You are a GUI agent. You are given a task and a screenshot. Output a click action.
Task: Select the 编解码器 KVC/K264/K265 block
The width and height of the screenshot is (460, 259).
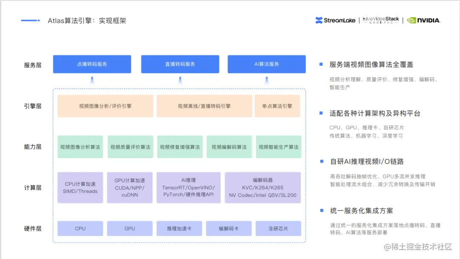tap(262, 187)
